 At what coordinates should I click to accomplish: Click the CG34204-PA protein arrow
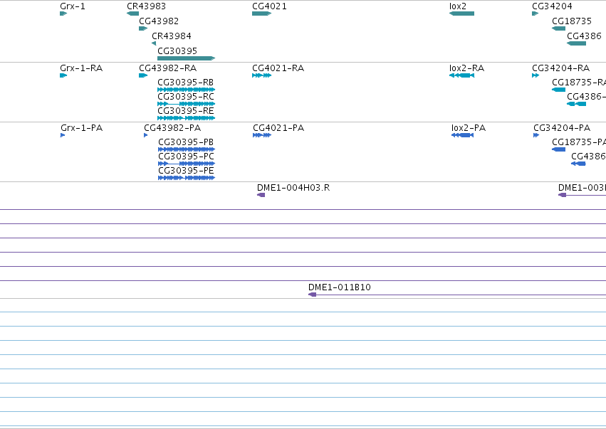pyautogui.click(x=536, y=135)
